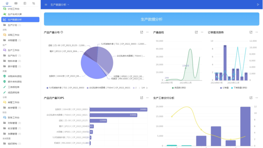Click the 299 data point label
Viewport: 263px width, 148px height.
(x=167, y=78)
